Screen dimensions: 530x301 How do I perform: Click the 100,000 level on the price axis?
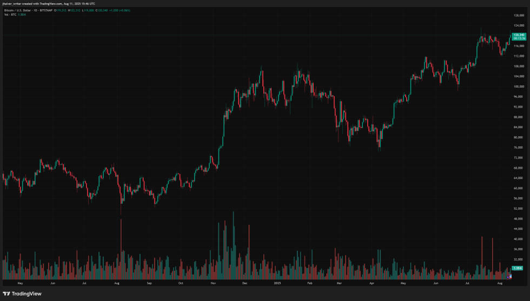click(x=519, y=86)
